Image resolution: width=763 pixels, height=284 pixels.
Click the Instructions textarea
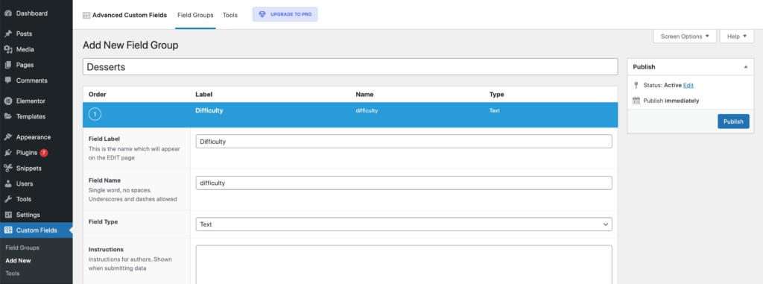point(403,265)
